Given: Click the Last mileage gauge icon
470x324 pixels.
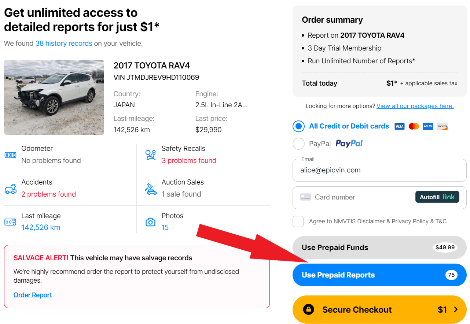Looking at the screenshot, I should point(10,222).
